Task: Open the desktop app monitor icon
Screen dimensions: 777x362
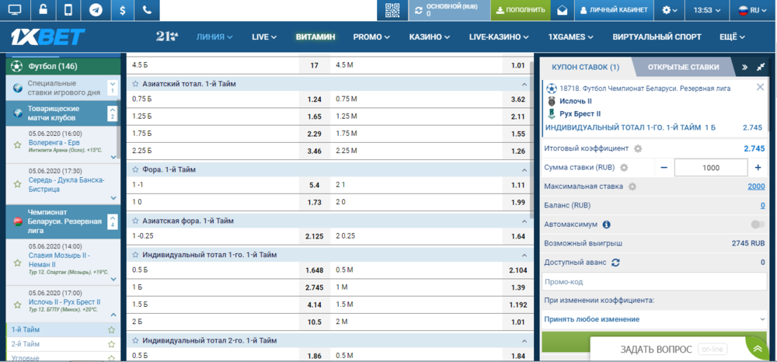Action: [x=16, y=10]
